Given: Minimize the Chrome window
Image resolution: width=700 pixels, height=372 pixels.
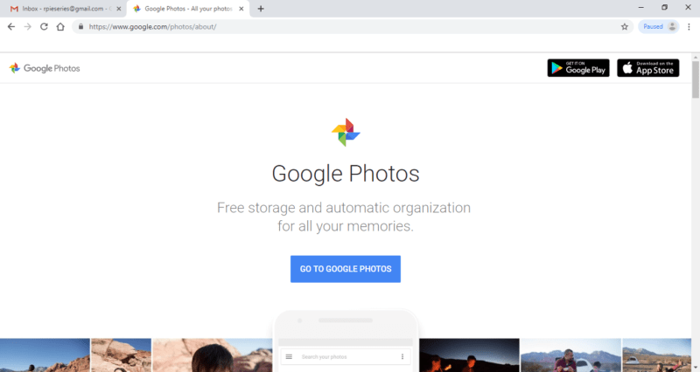Looking at the screenshot, I should 641,8.
